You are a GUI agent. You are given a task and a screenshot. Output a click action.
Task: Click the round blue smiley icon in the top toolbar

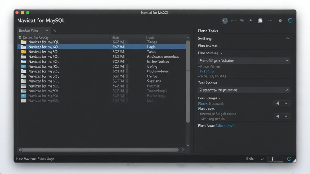[x=225, y=21]
